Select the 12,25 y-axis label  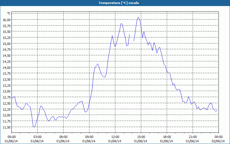[7, 109]
